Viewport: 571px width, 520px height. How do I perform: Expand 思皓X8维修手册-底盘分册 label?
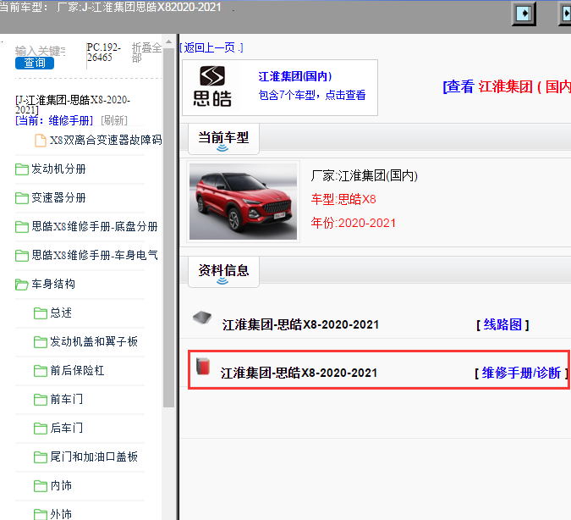[x=95, y=226]
